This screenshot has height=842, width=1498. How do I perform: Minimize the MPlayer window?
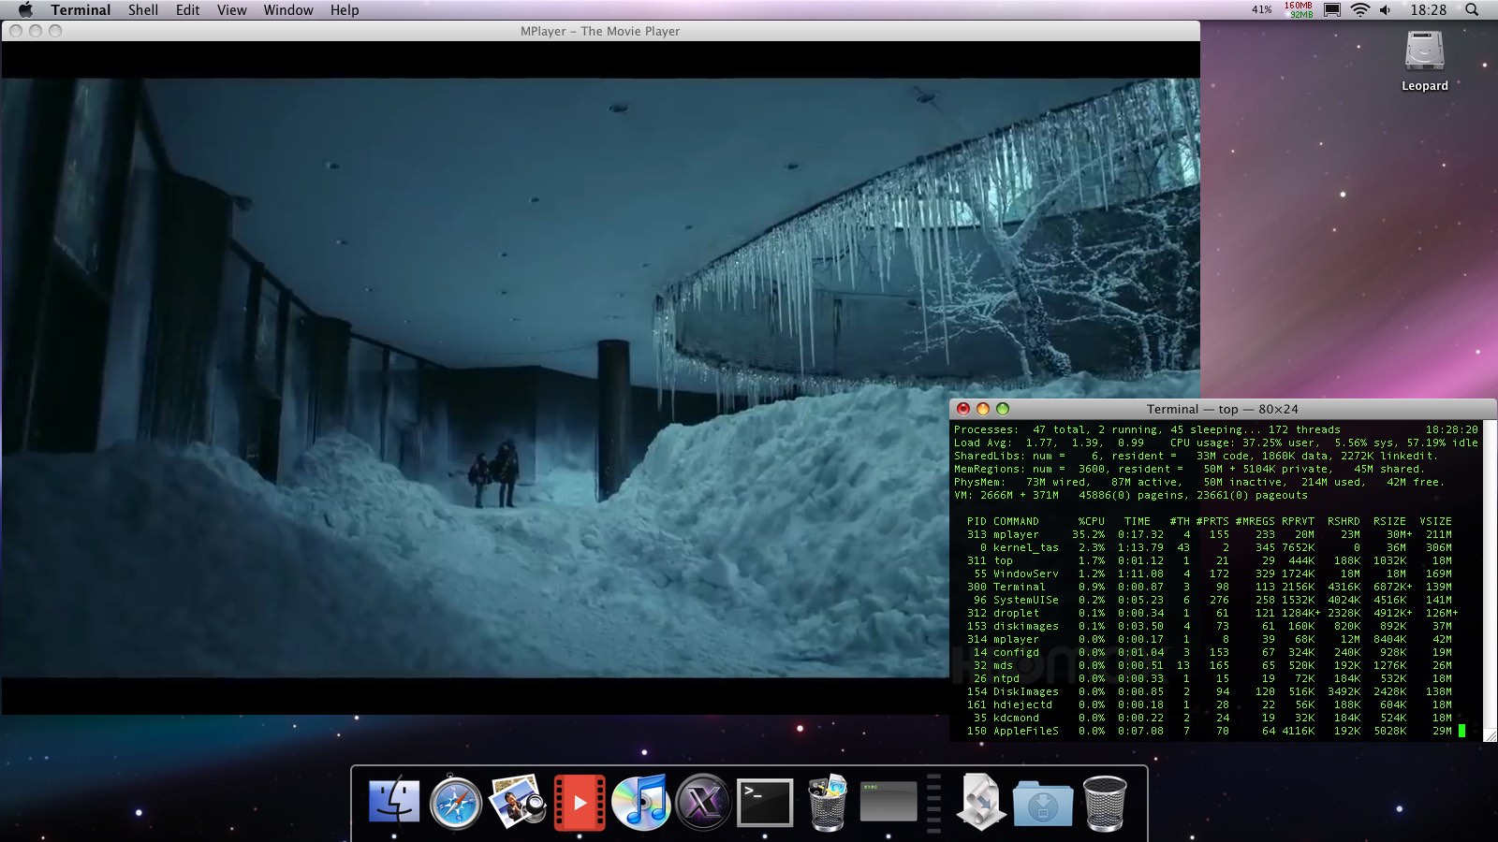[36, 31]
